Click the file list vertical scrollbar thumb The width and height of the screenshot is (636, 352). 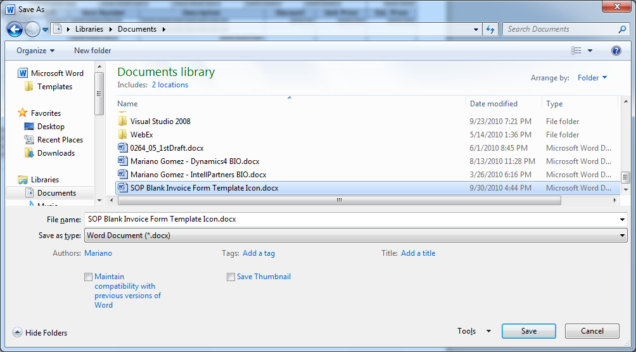click(x=625, y=177)
